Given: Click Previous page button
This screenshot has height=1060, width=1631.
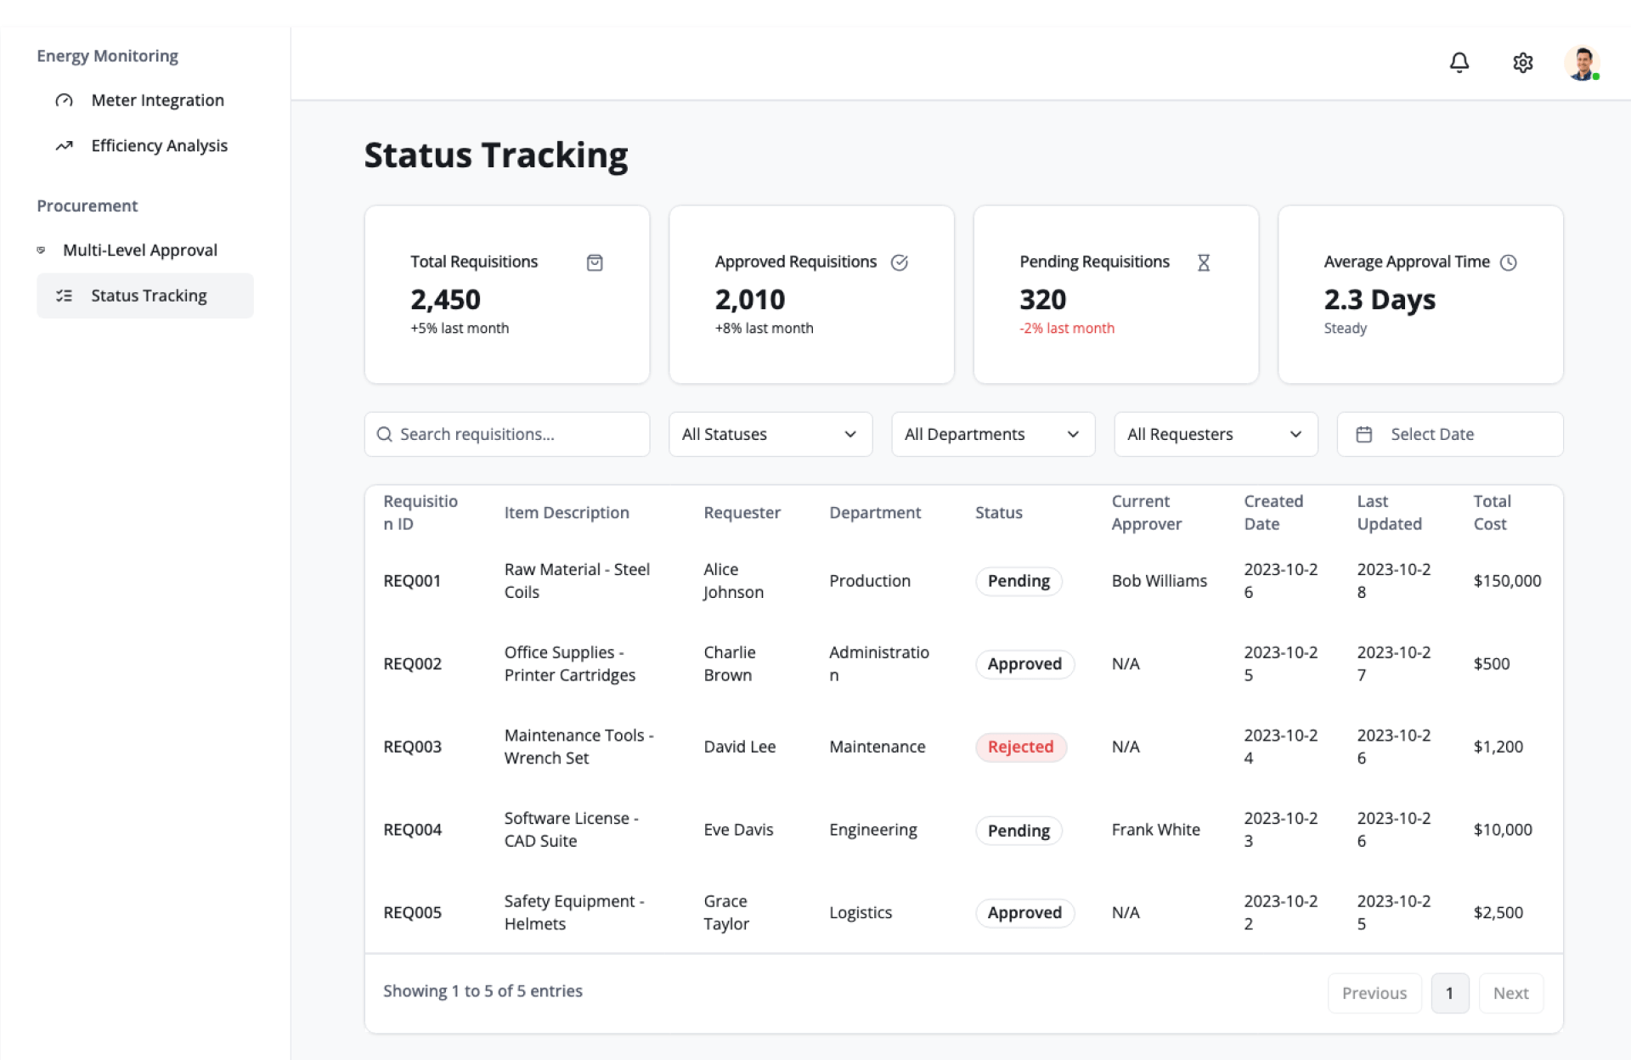Looking at the screenshot, I should point(1374,993).
